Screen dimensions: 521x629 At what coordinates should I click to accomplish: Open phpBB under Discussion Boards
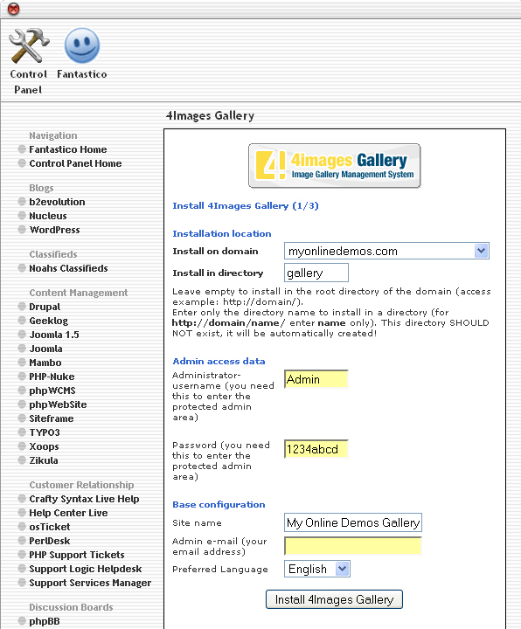(x=45, y=621)
